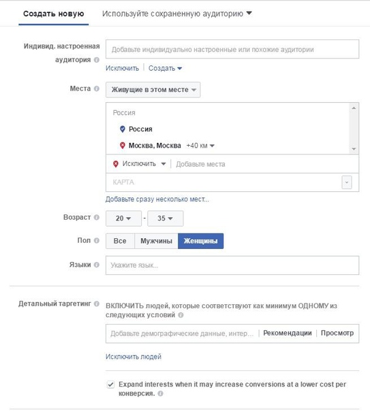Open Живущие в этом месте dropdown

click(x=153, y=90)
